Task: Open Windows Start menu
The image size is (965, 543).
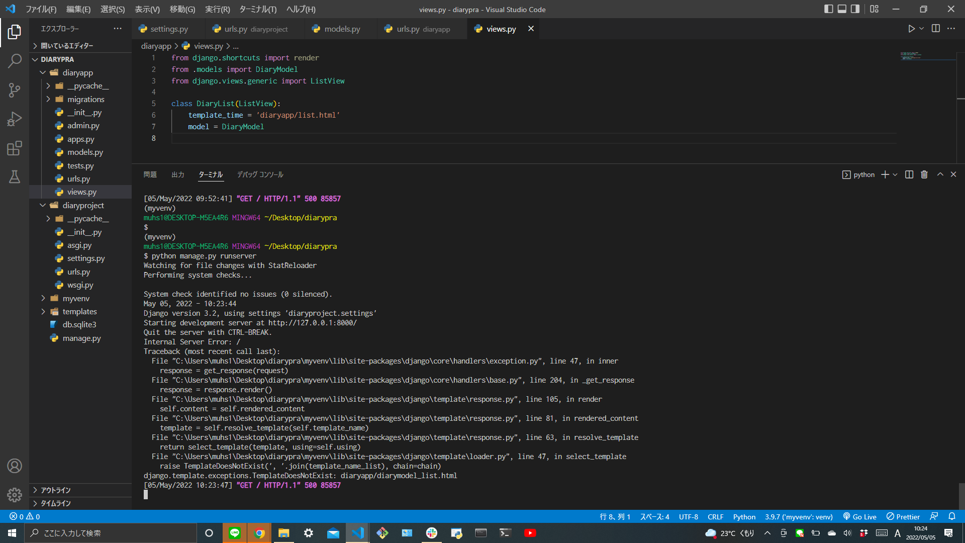Action: click(x=12, y=533)
